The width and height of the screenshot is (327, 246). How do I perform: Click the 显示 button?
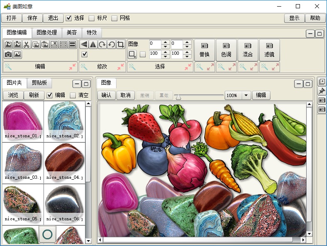(x=294, y=18)
